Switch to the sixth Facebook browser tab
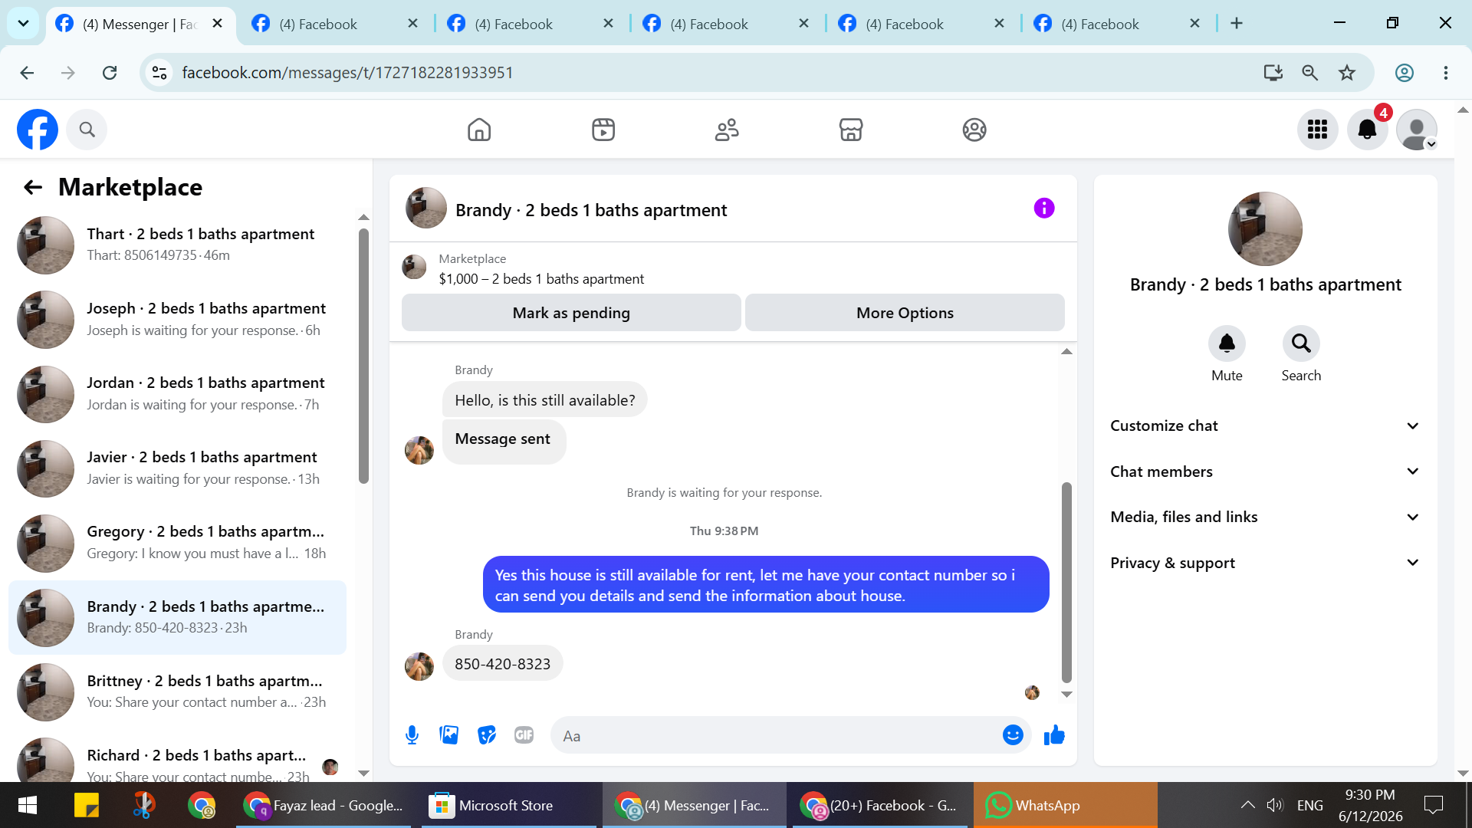 pos(1119,24)
